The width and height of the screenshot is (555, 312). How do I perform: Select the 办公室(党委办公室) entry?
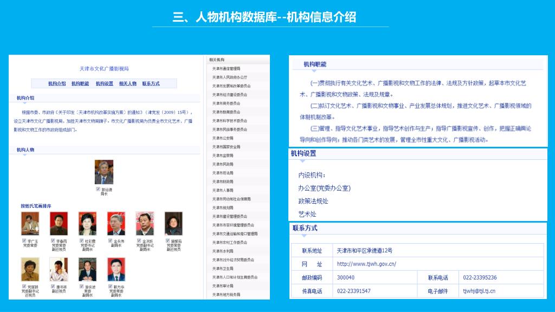click(x=324, y=188)
